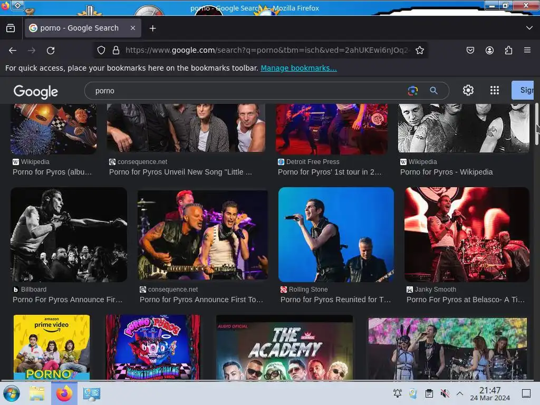Click the Janky Smooth source label
Screen dimensions: 540x405
click(x=435, y=290)
